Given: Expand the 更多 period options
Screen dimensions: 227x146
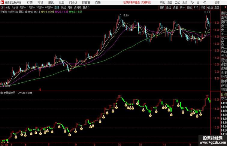Looking at the screenshot, I should pos(86,7).
